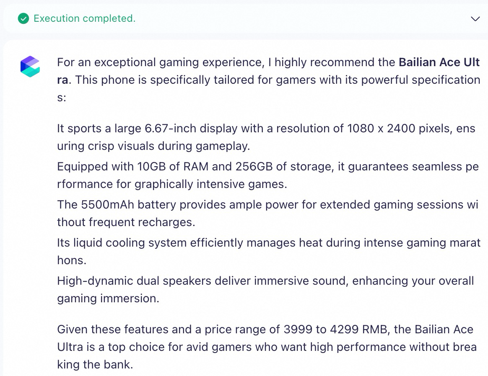Click the green checkmark status icon
This screenshot has height=376, width=488.
23,19
